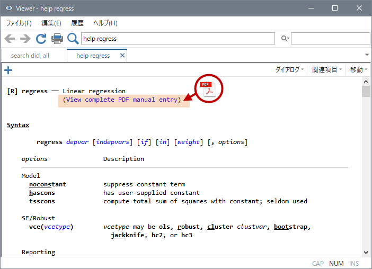Open the ヘルプ(H) menu

pos(105,23)
